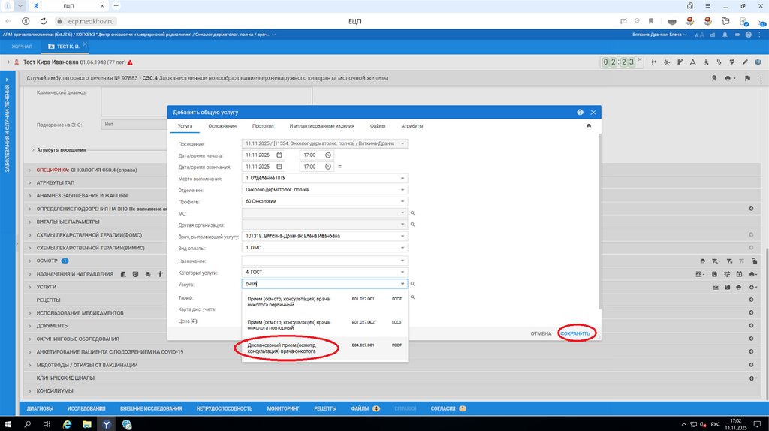Viewport: 769px width, 431px height.
Task: Click the print icon in service dialog
Action: click(589, 126)
